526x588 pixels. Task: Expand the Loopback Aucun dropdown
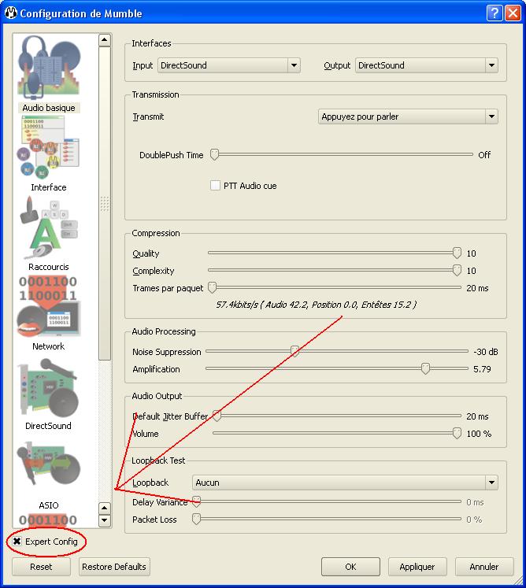pyautogui.click(x=345, y=483)
